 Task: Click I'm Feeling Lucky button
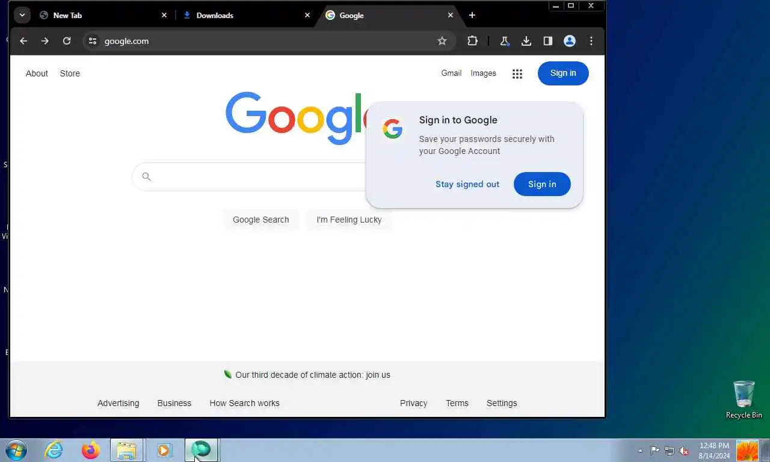pyautogui.click(x=349, y=220)
